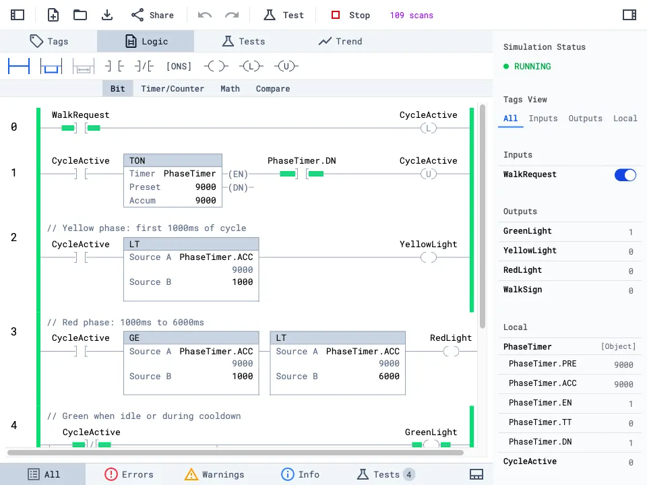The height and width of the screenshot is (485, 647).
Task: Click the download/export icon
Action: [x=107, y=15]
